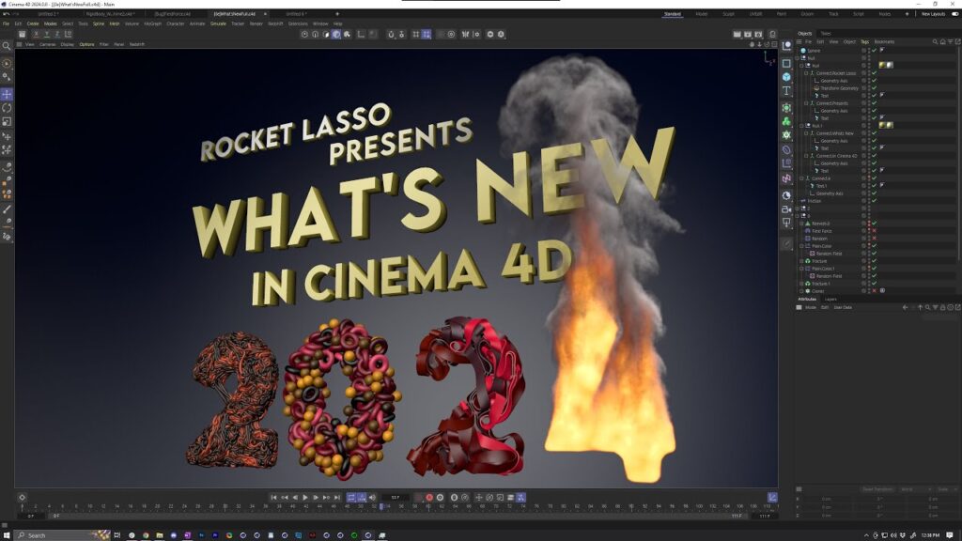Toggle Field Force enable red cross
Image resolution: width=962 pixels, height=541 pixels.
(875, 231)
